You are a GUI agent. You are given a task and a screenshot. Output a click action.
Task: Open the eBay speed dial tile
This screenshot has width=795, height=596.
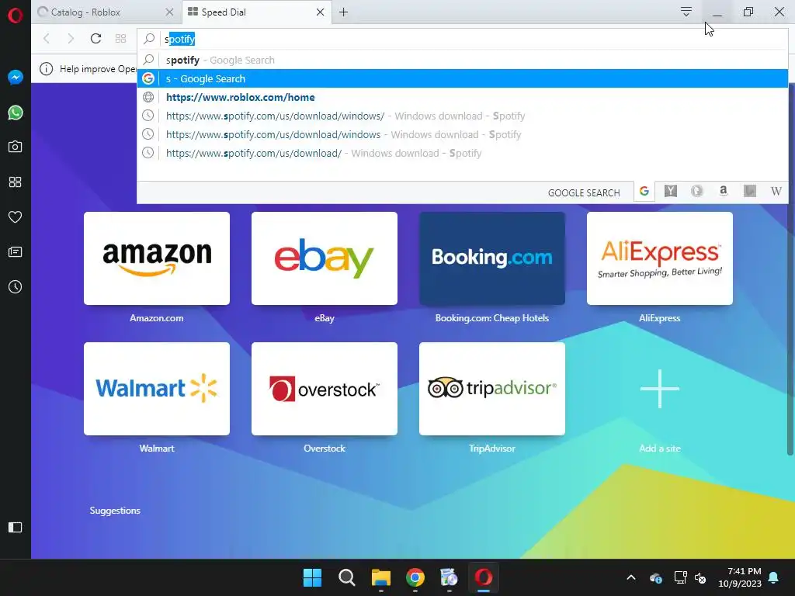325,258
